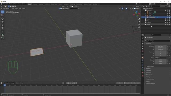Select the Measure ruler tool
This screenshot has width=171, height=96.
coord(2,35)
